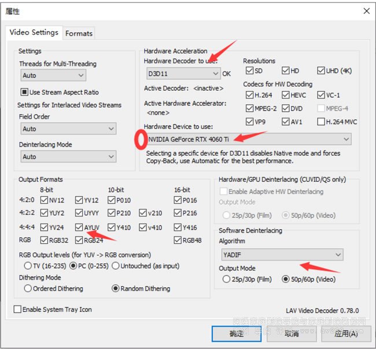Toggle the RGB48 output format checkbox
The width and height of the screenshot is (376, 349).
[x=178, y=240]
